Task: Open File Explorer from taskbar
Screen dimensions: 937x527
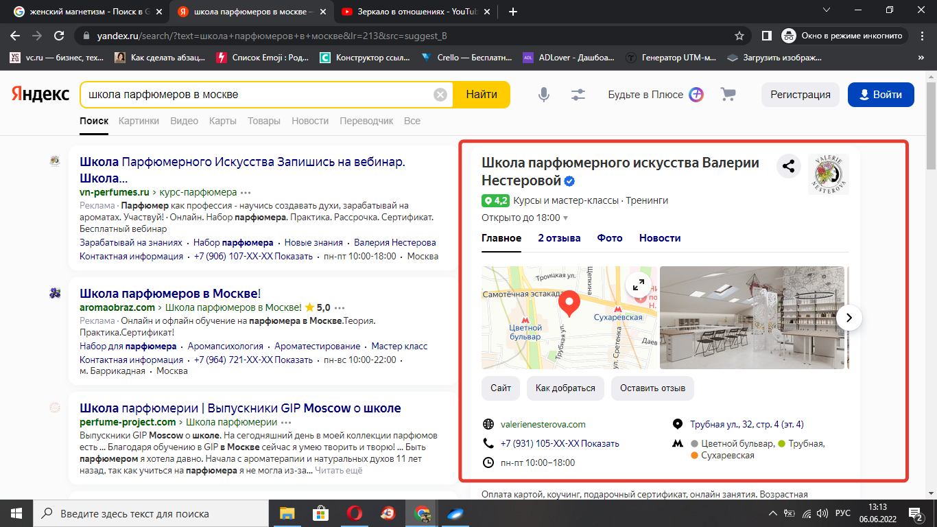Action: click(286, 513)
